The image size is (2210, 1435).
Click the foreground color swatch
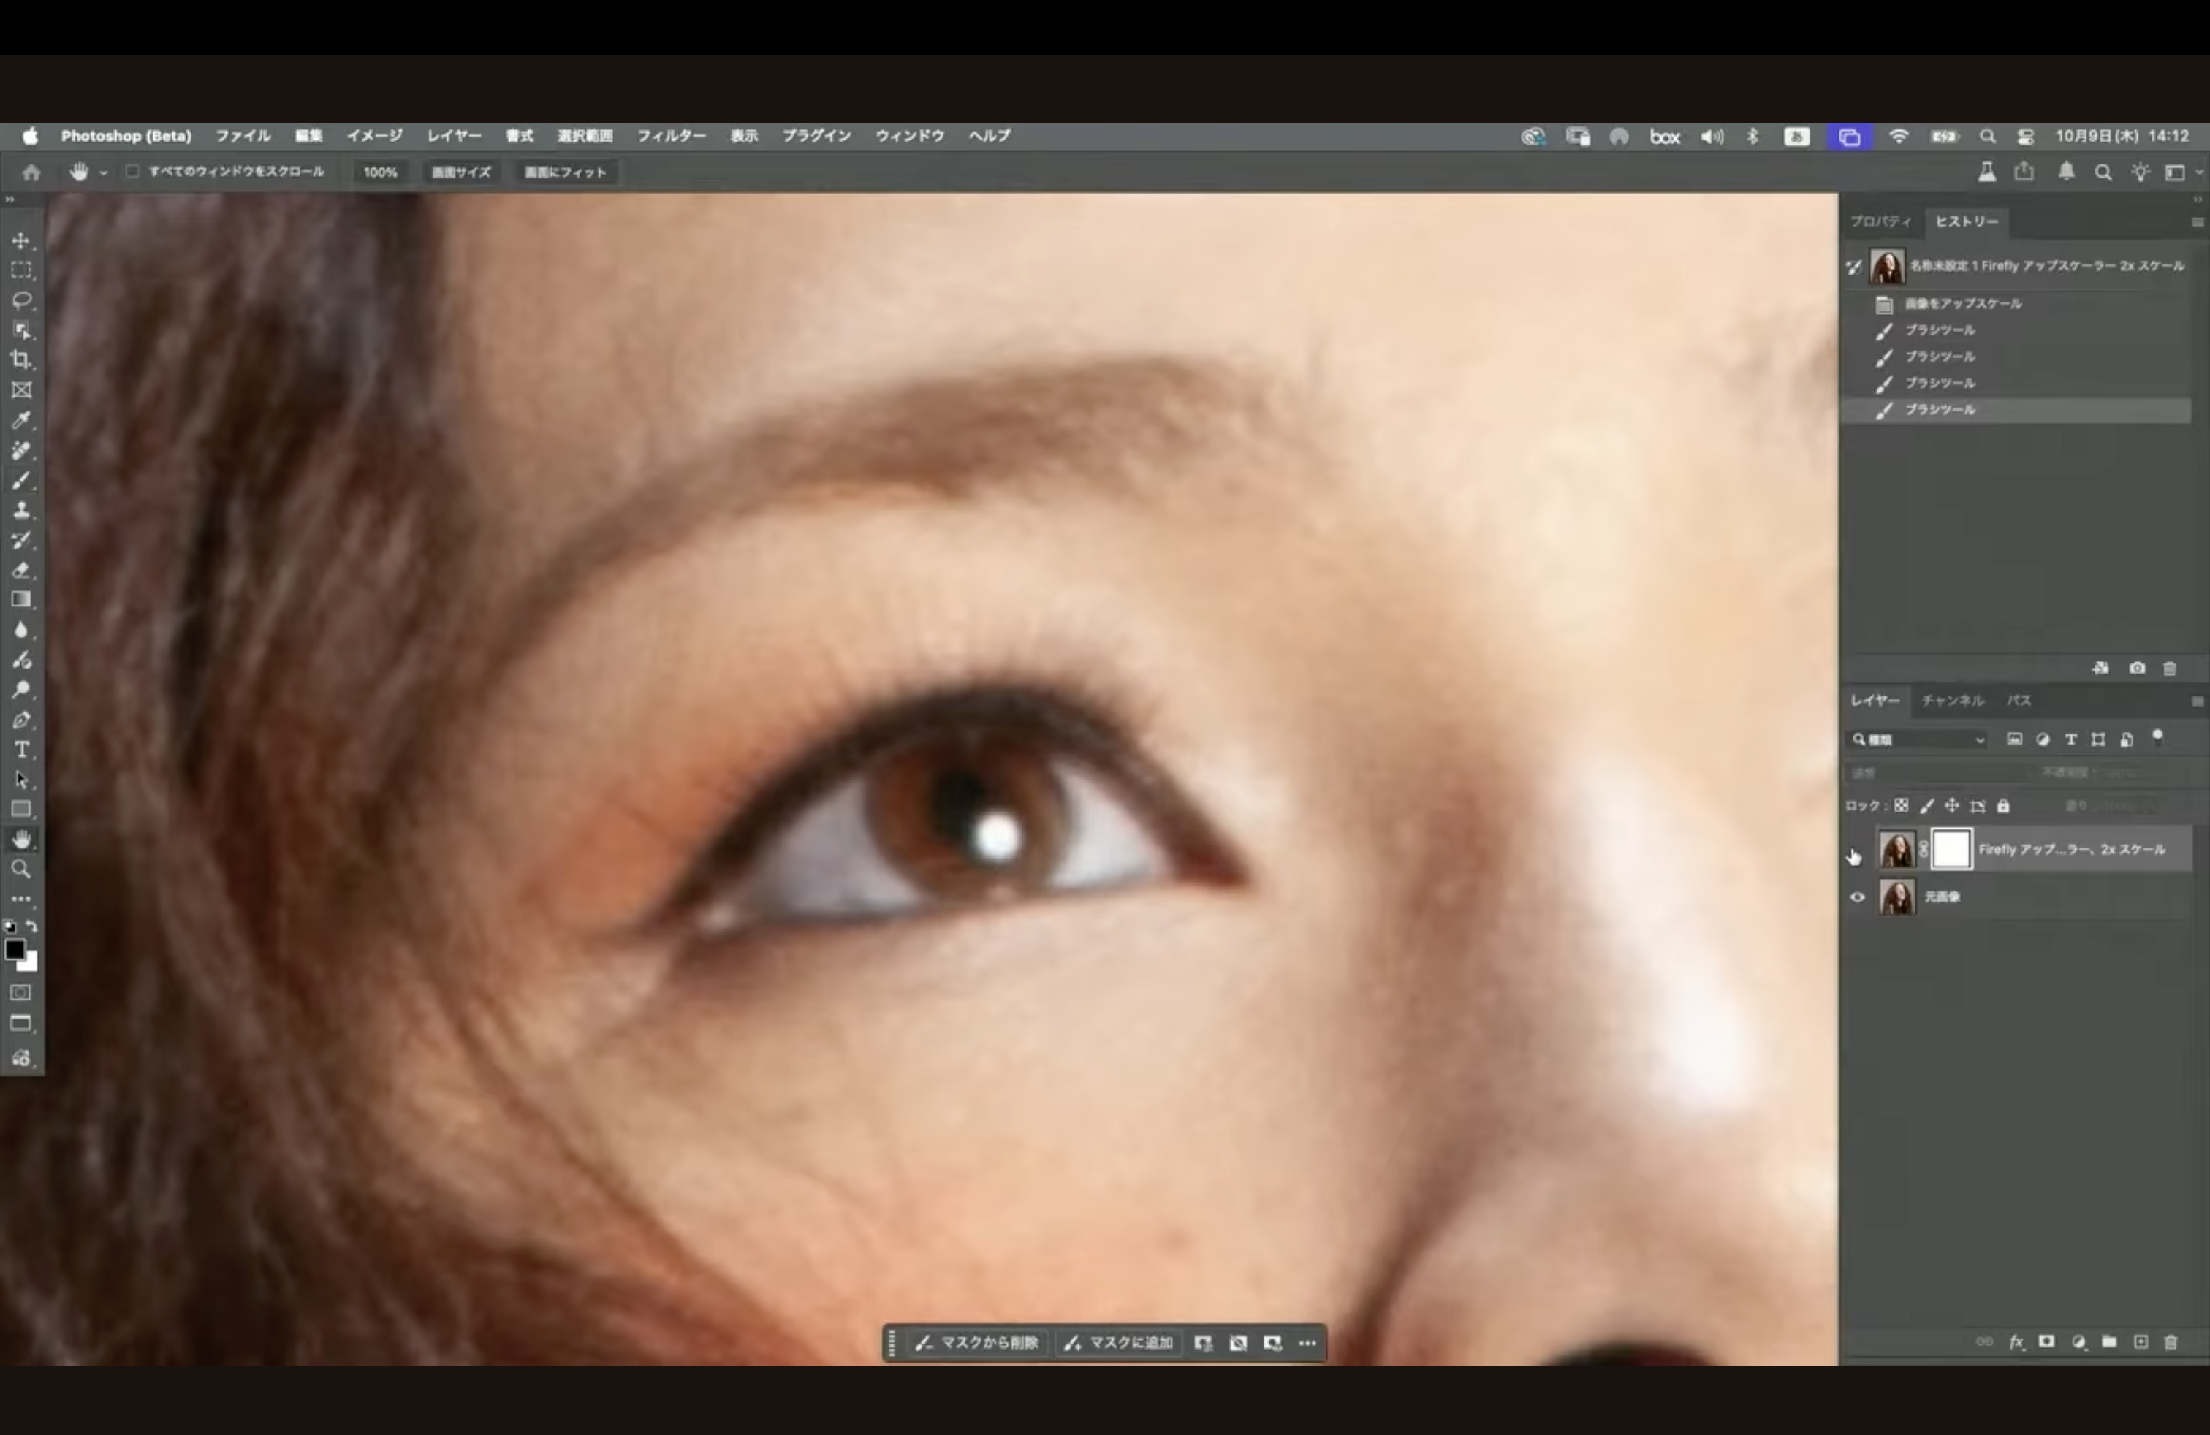15,950
